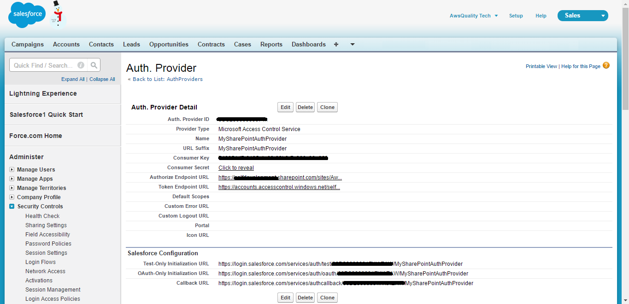Open Session Management in sidebar
This screenshot has height=304, width=629.
53,290
